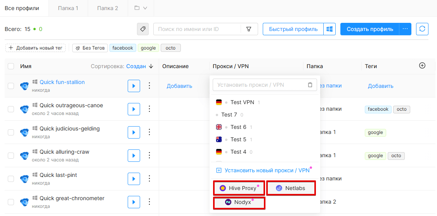This screenshot has height=216, width=437.
Task: Click octo tag in Quick alluring-craw row
Action: 396,156
